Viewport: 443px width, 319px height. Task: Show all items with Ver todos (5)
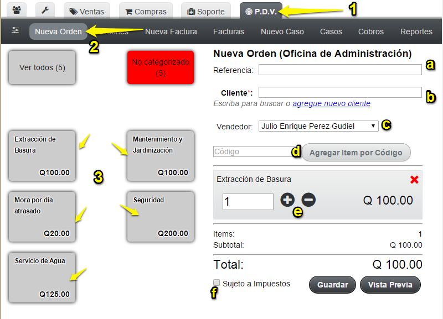click(42, 67)
